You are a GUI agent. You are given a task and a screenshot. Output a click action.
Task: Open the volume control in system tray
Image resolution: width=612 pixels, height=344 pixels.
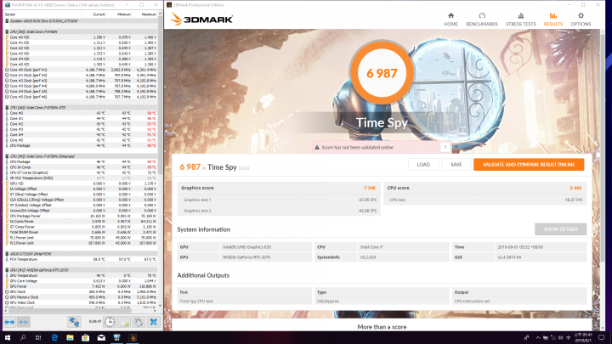click(x=560, y=338)
